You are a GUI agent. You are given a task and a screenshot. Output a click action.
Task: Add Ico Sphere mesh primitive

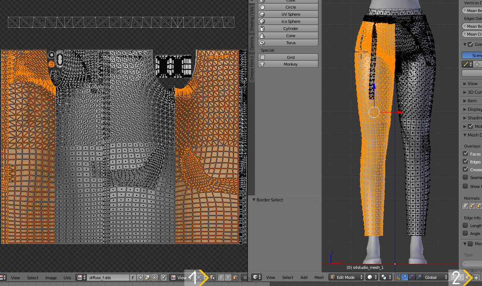point(288,21)
